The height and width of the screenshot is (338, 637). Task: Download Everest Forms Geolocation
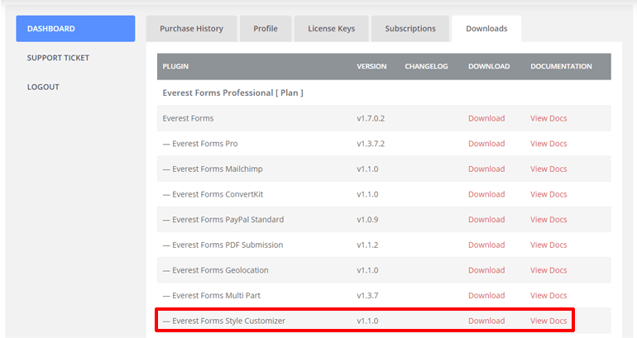486,270
